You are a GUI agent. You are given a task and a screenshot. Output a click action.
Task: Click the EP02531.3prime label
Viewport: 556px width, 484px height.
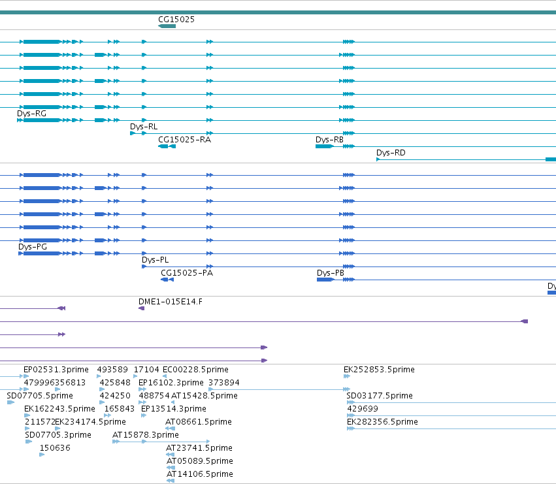[x=56, y=370]
